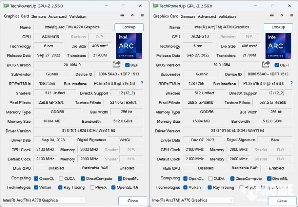The height and width of the screenshot is (207, 298).
Task: Toggle OpenCL checkbox in left window
Action: pos(36,179)
